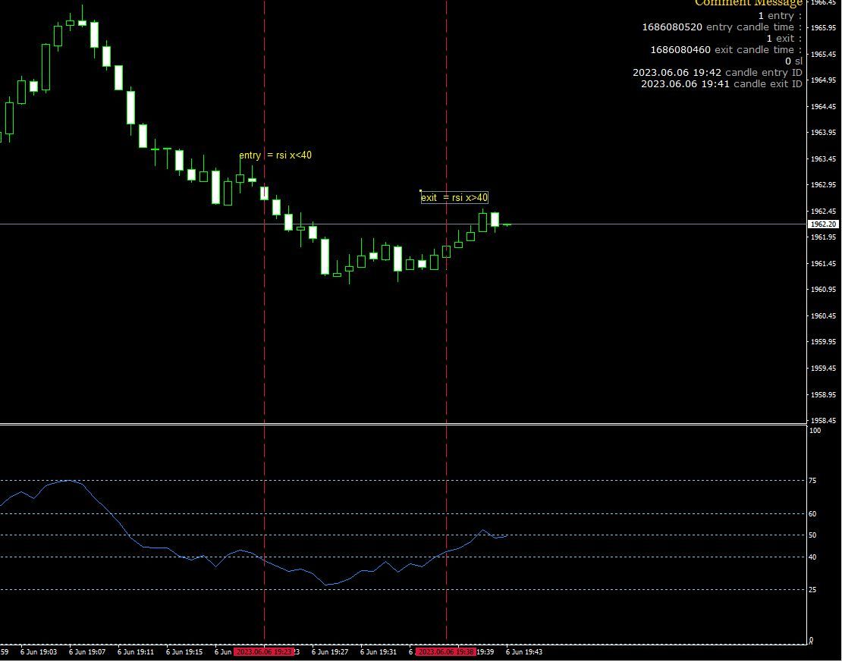The width and height of the screenshot is (842, 662).
Task: Click time axis label 6 Jun 19:31
Action: tap(378, 652)
